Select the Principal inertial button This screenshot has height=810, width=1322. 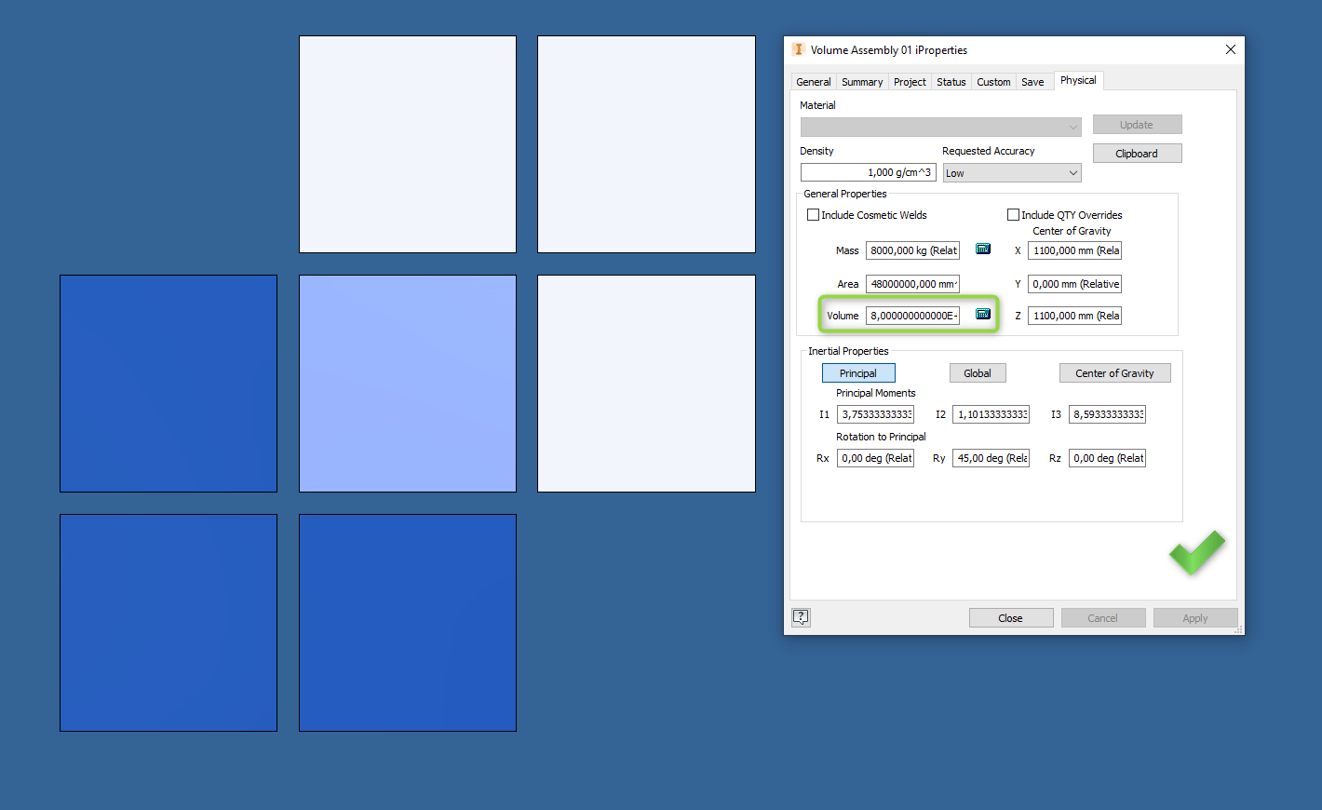(857, 373)
